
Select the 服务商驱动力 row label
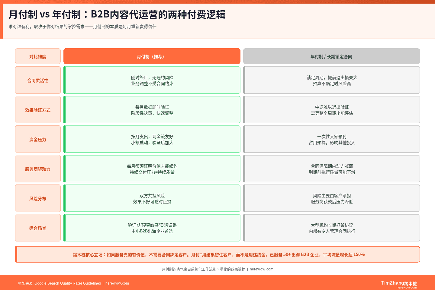tap(38, 169)
